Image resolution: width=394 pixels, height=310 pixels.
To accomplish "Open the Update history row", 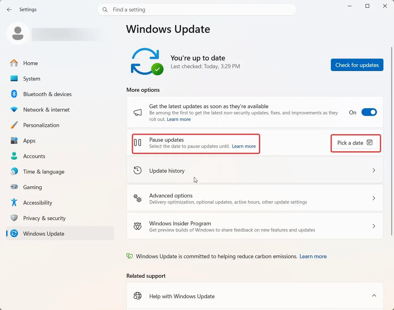I will coord(255,170).
